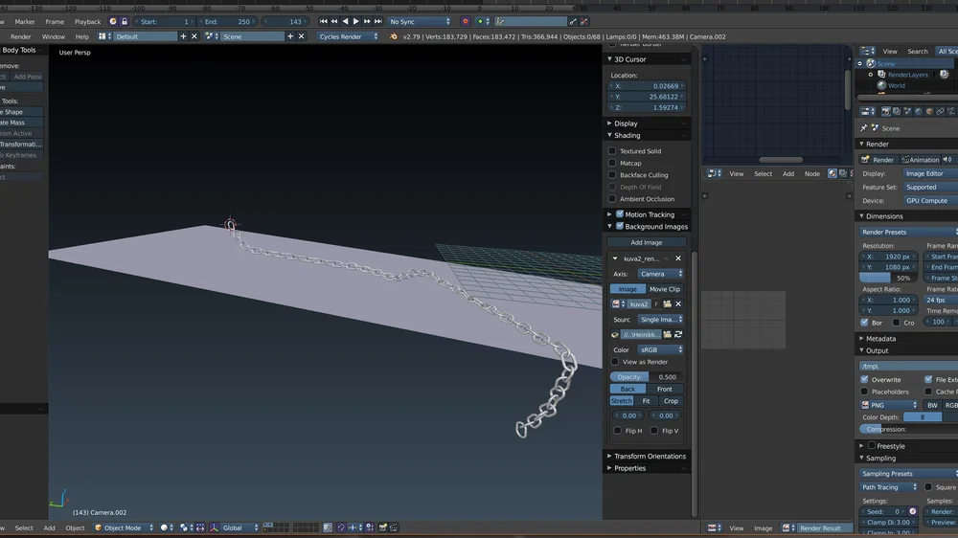Jump to the first frame in timeline controls
The width and height of the screenshot is (958, 538).
click(x=323, y=21)
